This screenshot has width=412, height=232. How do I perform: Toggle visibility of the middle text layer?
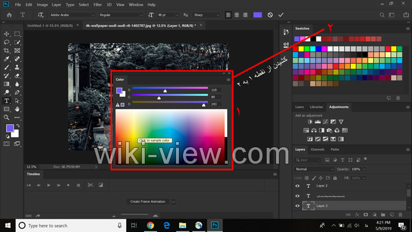297,195
